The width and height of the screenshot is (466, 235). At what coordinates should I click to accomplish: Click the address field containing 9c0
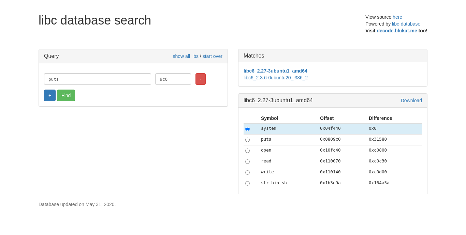tap(173, 79)
